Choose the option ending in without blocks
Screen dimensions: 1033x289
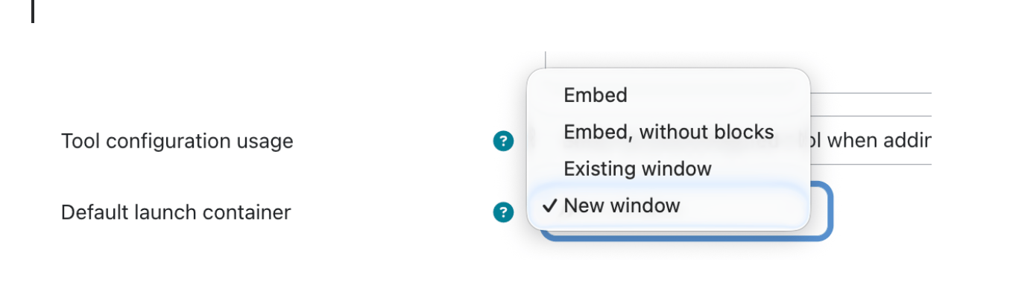coord(669,132)
